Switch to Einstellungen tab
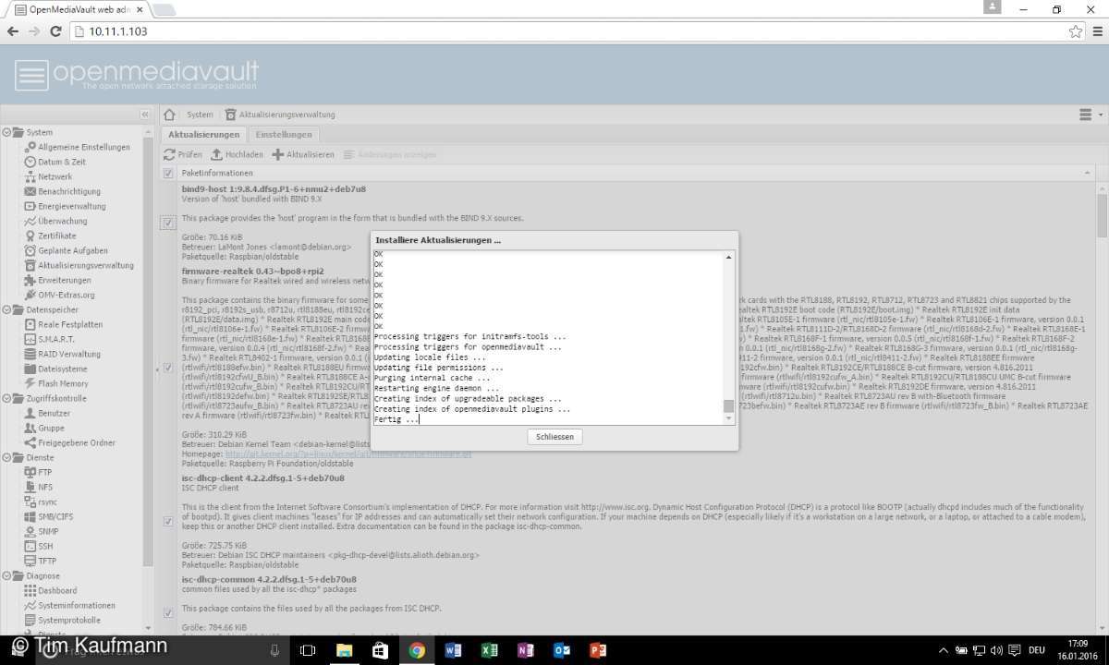 tap(284, 135)
